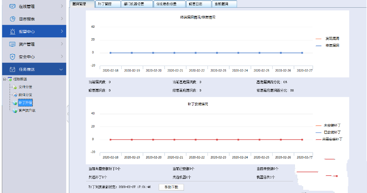This screenshot has height=193, width=367.
Task: Click the 当前高危漏洞数: 0 statistic
Action: point(187,82)
